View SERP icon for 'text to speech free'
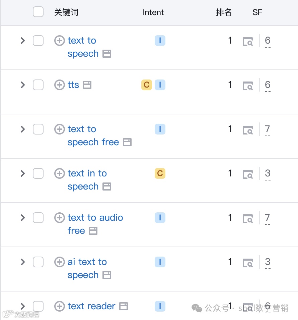This screenshot has width=298, height=320. [248, 130]
